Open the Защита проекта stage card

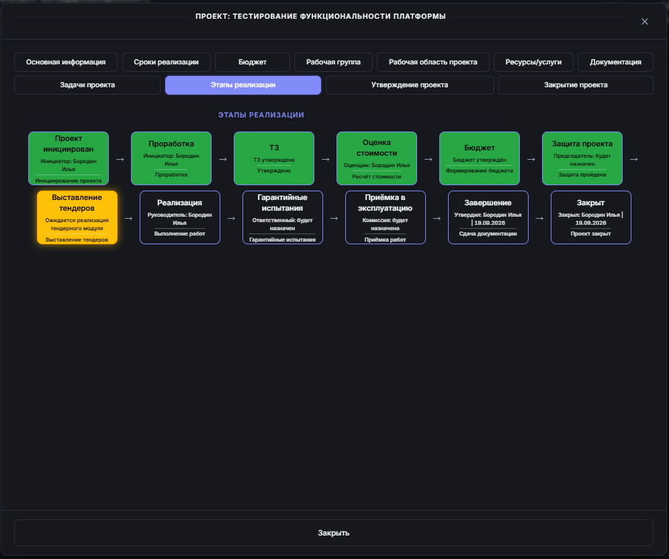pos(582,158)
